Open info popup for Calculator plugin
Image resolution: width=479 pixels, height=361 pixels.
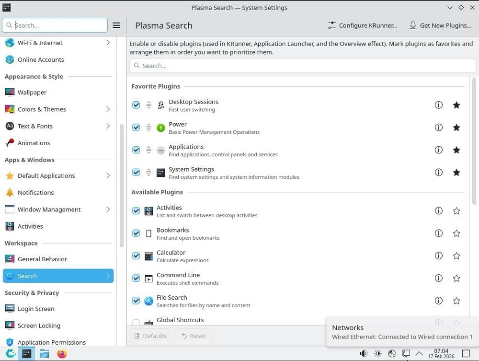pyautogui.click(x=439, y=256)
